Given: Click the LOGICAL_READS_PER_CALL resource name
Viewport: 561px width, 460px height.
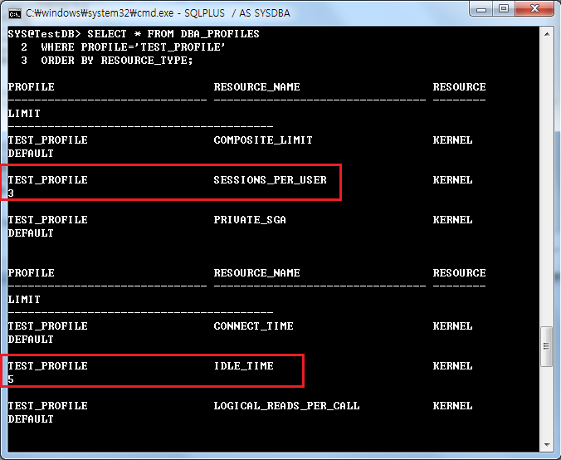Looking at the screenshot, I should 286,405.
